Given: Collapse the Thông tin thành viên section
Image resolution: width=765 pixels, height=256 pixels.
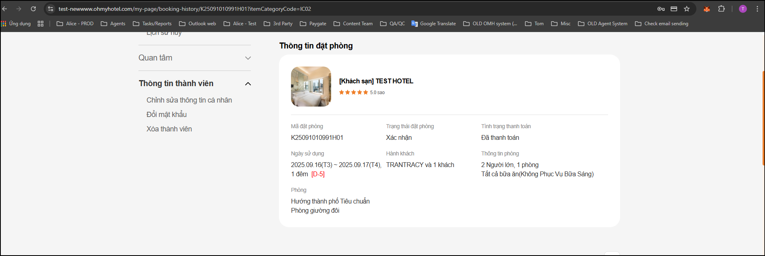Looking at the screenshot, I should [248, 84].
